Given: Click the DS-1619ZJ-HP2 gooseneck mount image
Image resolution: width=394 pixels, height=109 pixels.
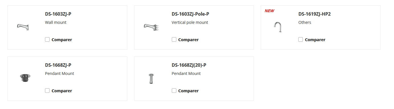Looking at the screenshot, I should 278,27.
